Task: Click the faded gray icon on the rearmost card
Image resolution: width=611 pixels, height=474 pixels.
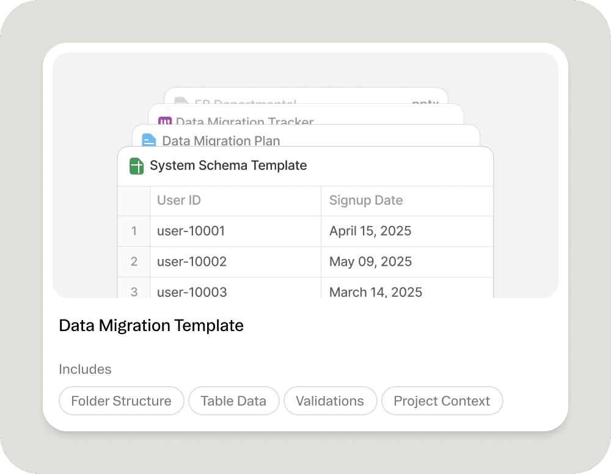Action: click(x=181, y=102)
